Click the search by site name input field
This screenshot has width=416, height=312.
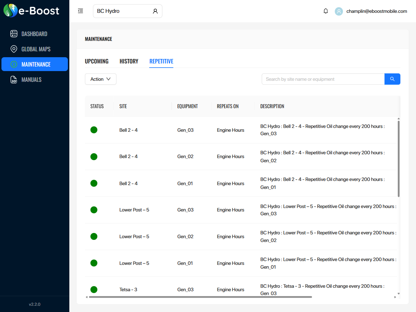click(322, 79)
